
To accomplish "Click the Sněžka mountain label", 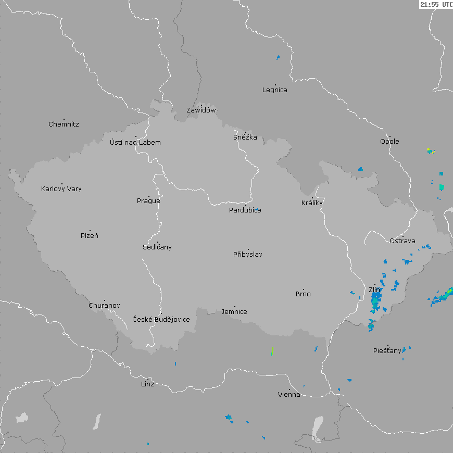I will (x=245, y=137).
